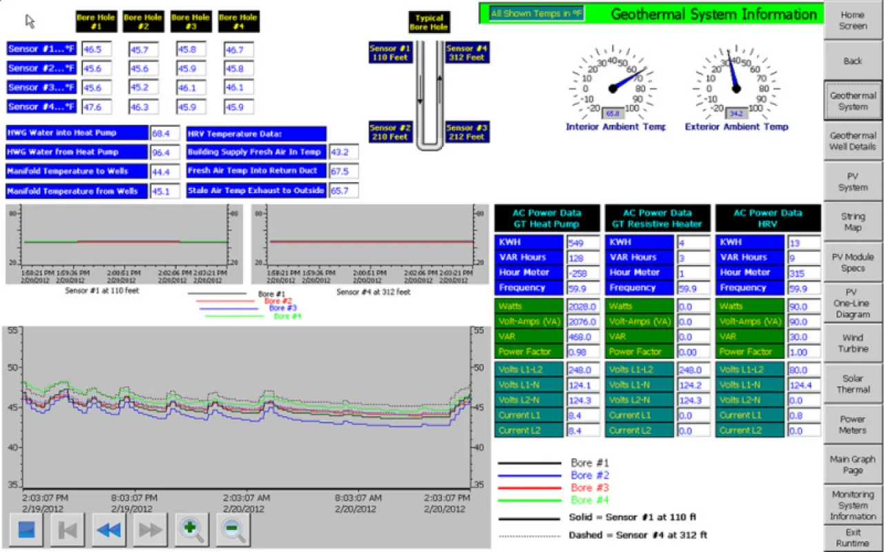The image size is (884, 552).
Task: Jump to start with the skip-back arrow icon
Action: pyautogui.click(x=68, y=530)
